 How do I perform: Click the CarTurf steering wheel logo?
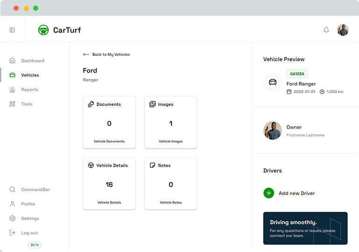pos(43,30)
